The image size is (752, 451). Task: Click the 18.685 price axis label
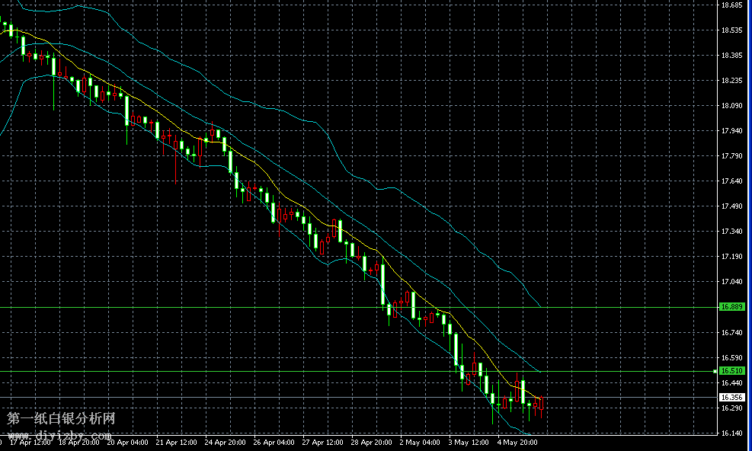(731, 5)
